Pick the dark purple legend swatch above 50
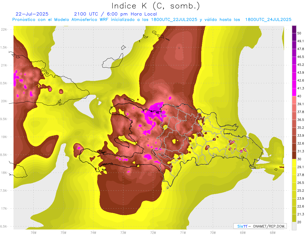Viewport: 306px width, 236px height. pyautogui.click(x=294, y=29)
